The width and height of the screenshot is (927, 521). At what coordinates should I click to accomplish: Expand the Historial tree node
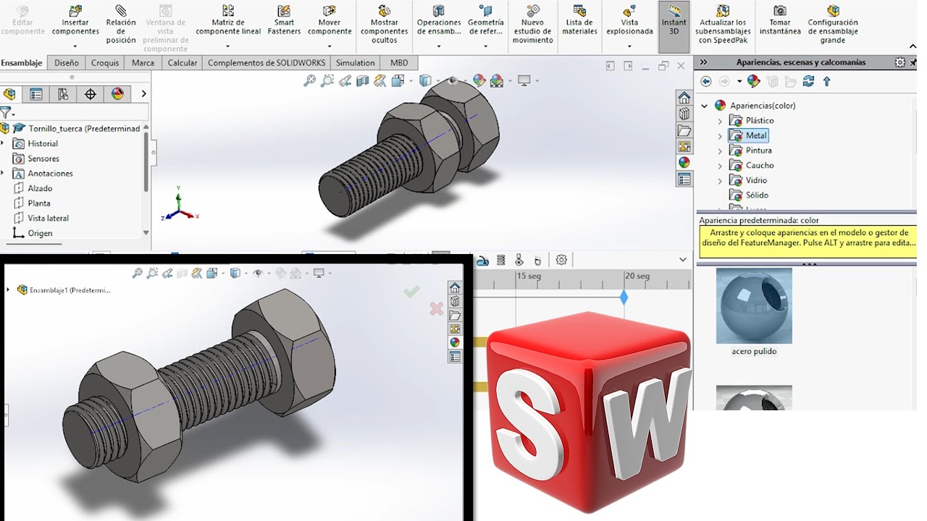[x=3, y=143]
